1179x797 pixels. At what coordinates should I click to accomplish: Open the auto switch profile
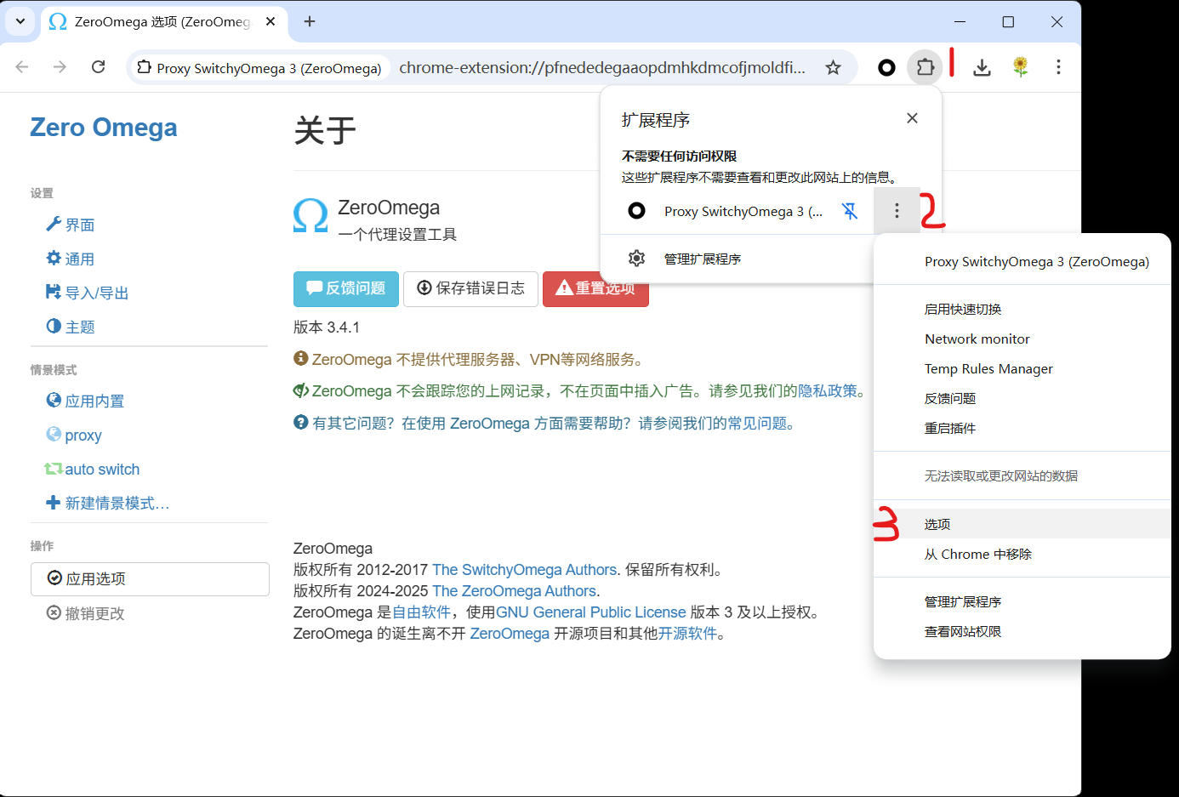(101, 470)
